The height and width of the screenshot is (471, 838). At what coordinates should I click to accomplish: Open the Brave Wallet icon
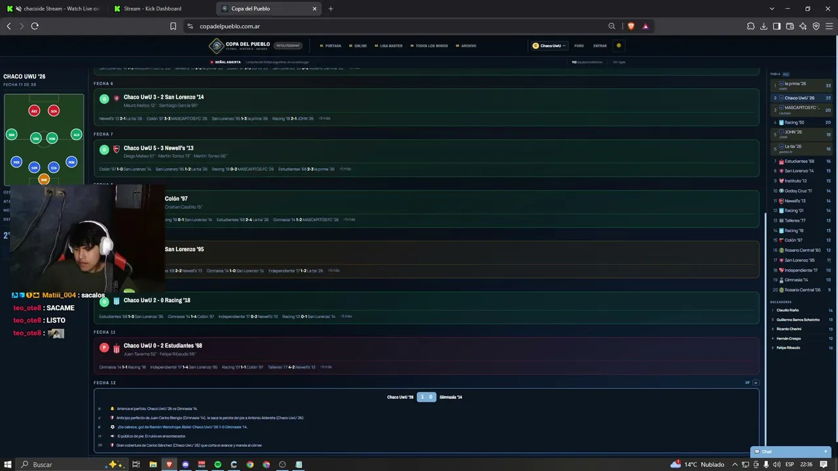click(790, 26)
